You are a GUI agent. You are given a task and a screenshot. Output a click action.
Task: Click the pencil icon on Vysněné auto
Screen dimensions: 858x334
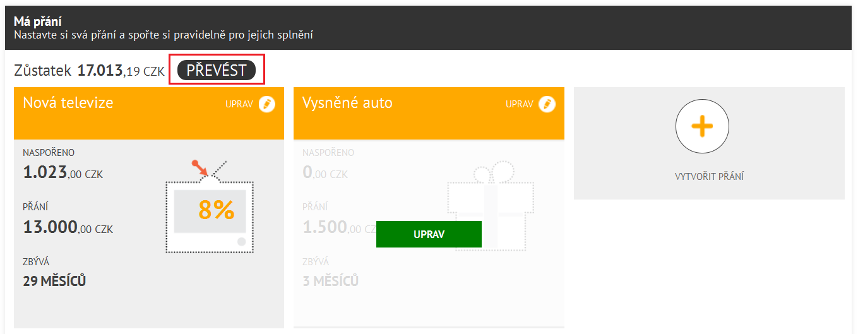click(547, 104)
